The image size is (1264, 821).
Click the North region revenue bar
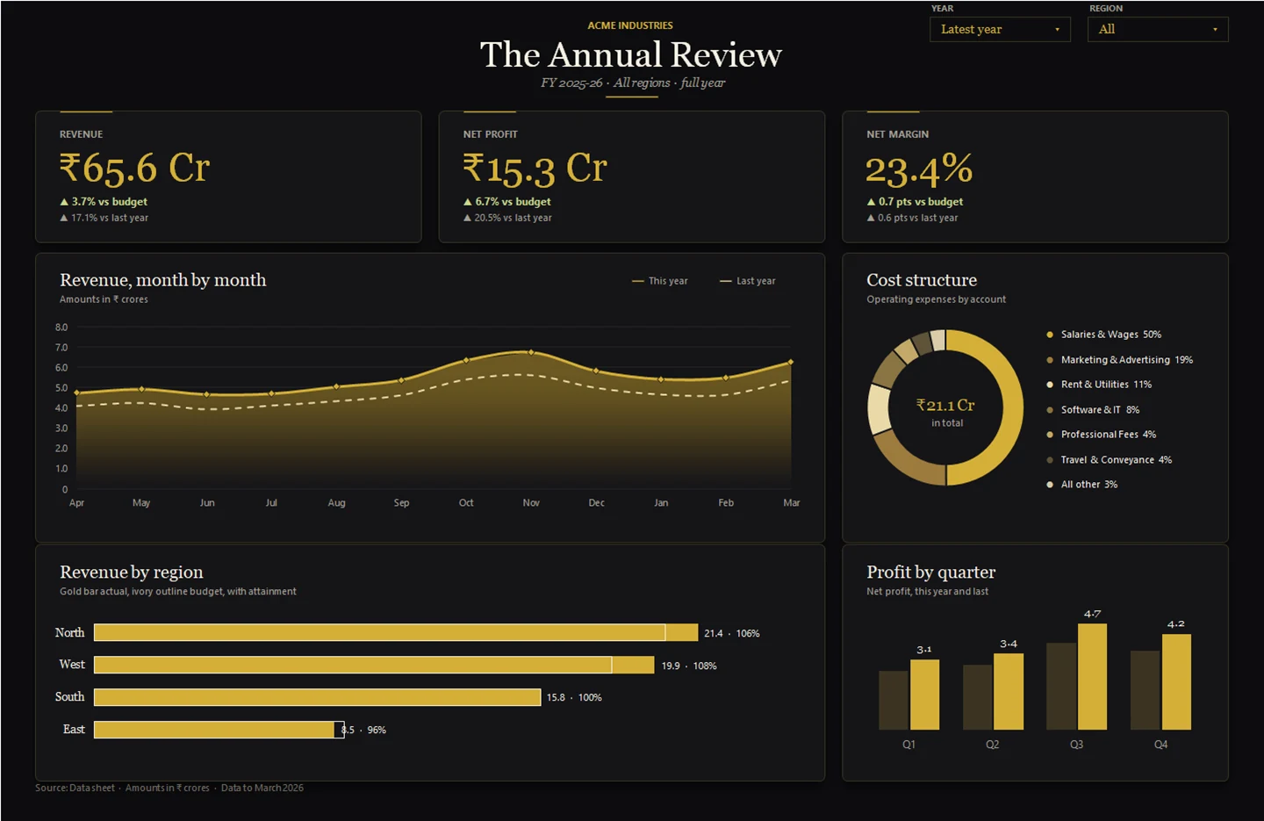(x=396, y=633)
